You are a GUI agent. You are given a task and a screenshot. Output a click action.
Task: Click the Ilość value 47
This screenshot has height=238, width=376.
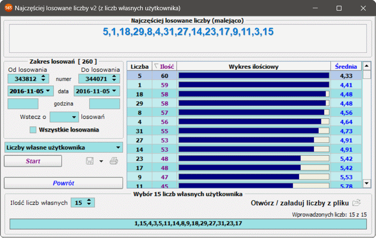(165, 177)
